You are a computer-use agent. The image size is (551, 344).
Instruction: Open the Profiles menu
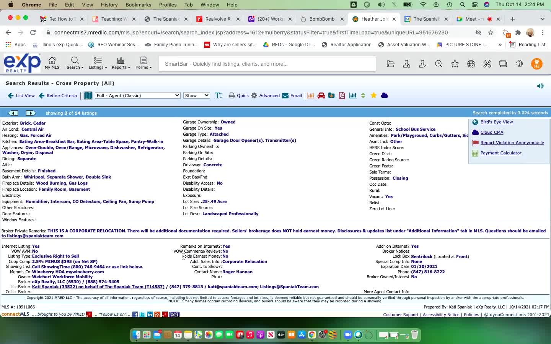(x=168, y=5)
